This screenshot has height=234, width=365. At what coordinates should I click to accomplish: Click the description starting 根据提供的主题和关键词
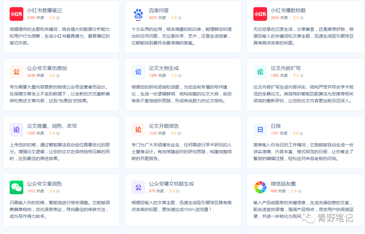pos(59,36)
